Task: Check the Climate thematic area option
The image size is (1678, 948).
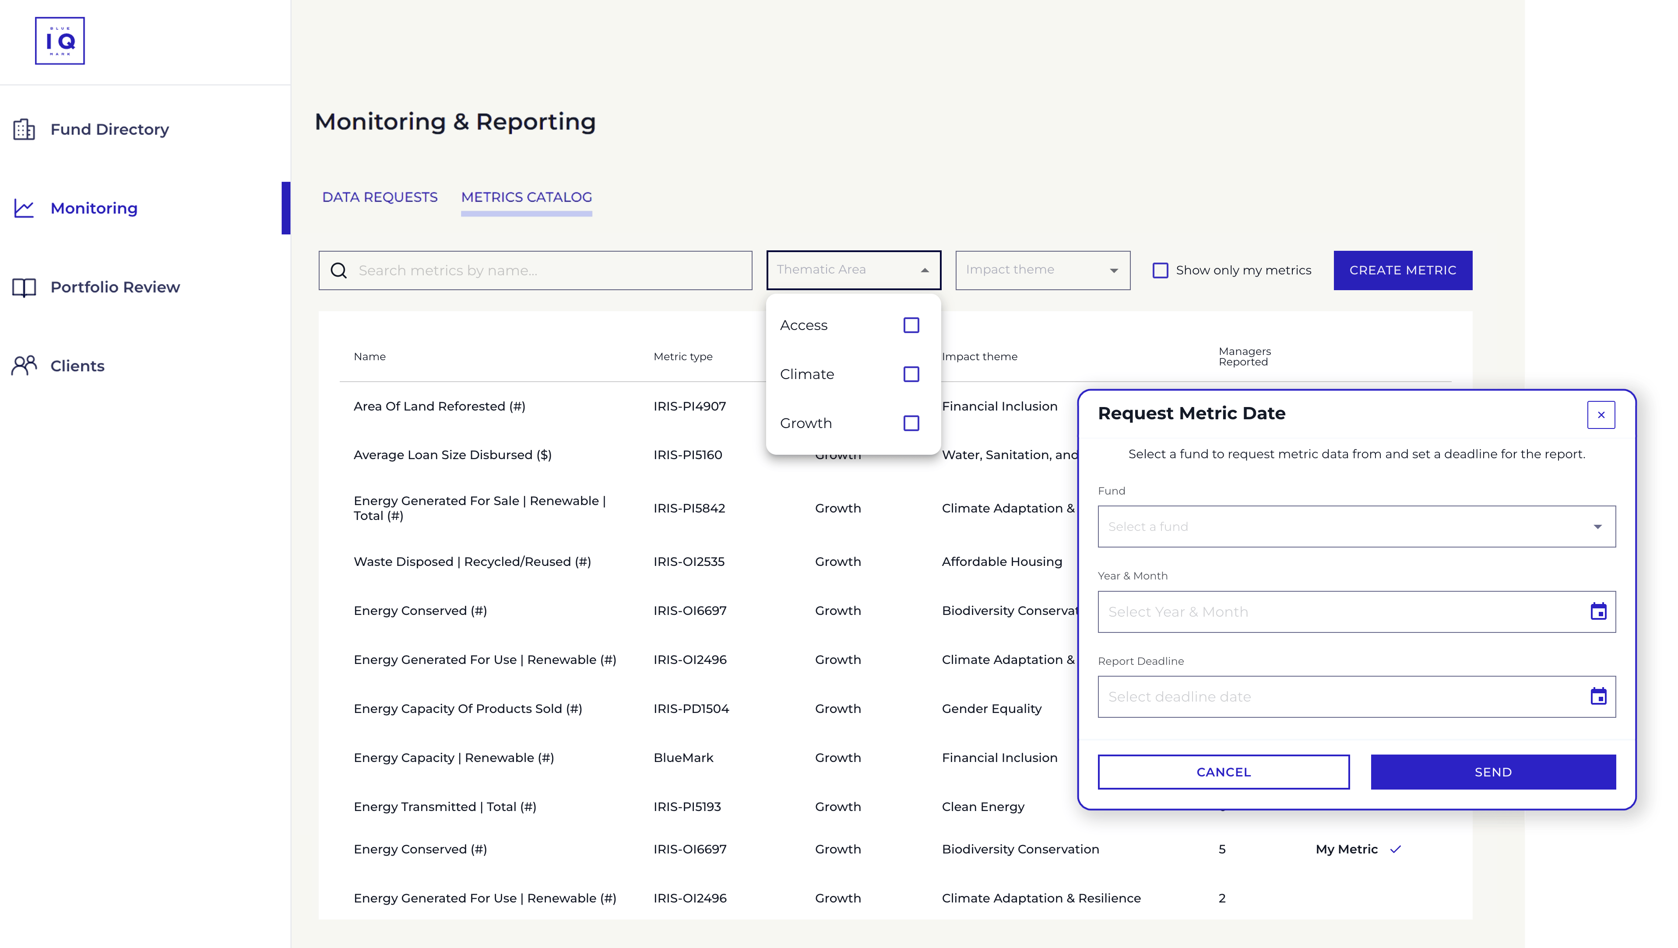Action: click(x=911, y=374)
